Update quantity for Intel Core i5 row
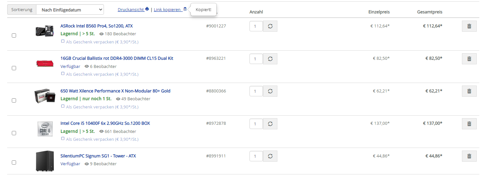The height and width of the screenshot is (177, 499). coord(270,124)
